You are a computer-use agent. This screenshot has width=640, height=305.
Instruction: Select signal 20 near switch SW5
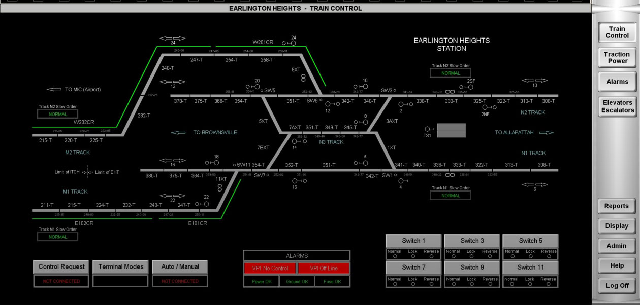tap(257, 87)
